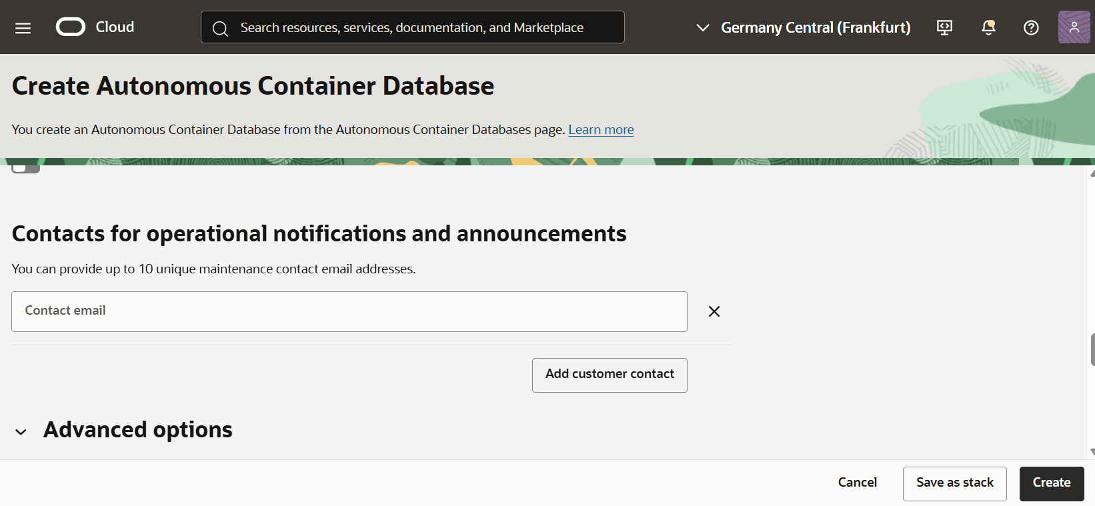Open the user profile avatar menu
The image size is (1095, 506).
tap(1074, 27)
